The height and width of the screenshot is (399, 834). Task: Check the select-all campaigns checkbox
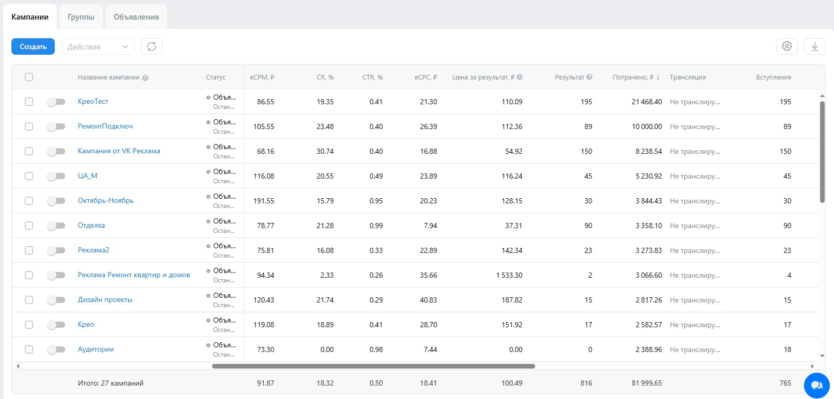(29, 77)
